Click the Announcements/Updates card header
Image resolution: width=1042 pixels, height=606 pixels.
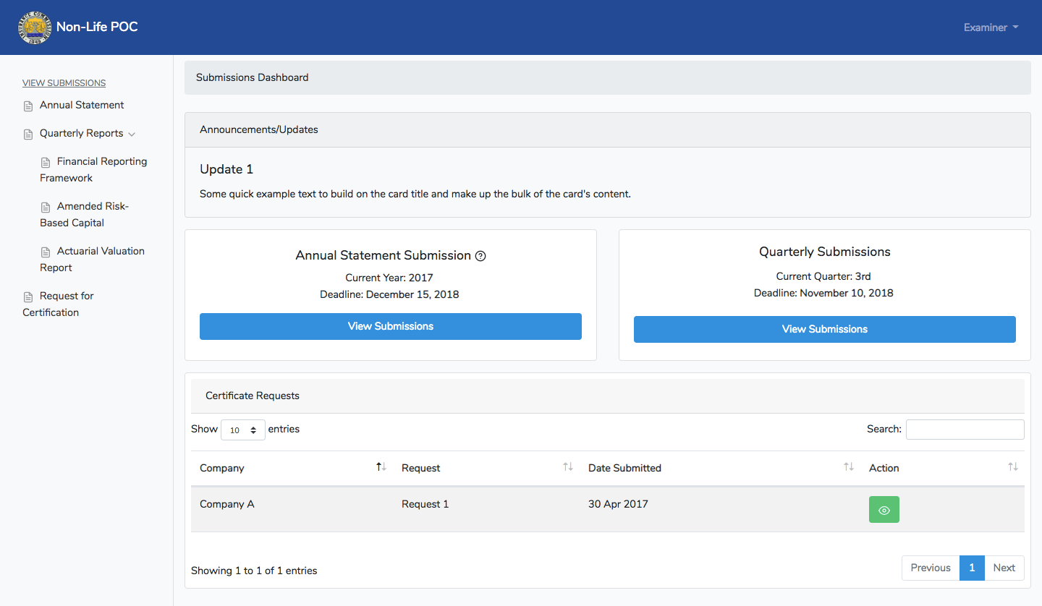tap(608, 130)
